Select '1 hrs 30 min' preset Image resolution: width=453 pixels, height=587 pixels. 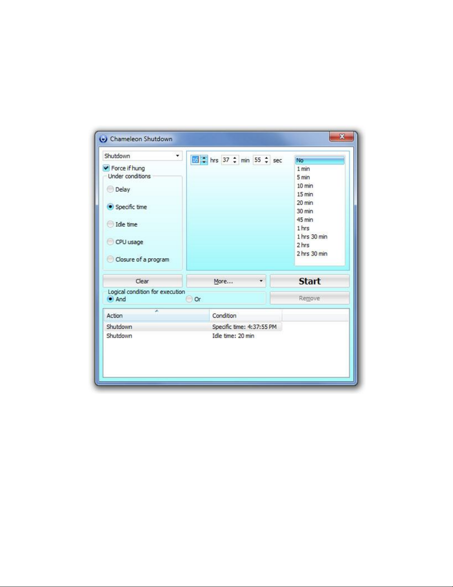pyautogui.click(x=320, y=237)
